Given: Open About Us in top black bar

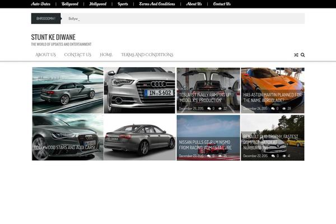Looking at the screenshot, I should (194, 4).
